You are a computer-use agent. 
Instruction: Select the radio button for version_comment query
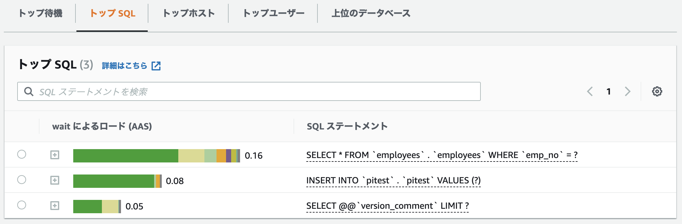point(22,205)
